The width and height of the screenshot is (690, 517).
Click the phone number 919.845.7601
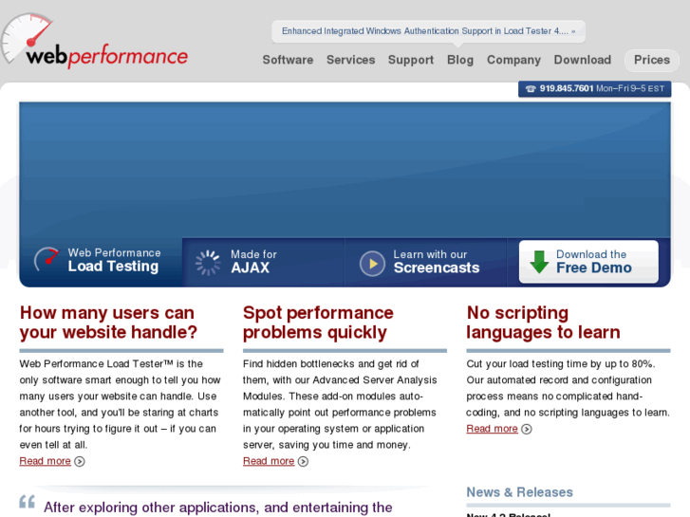[567, 88]
